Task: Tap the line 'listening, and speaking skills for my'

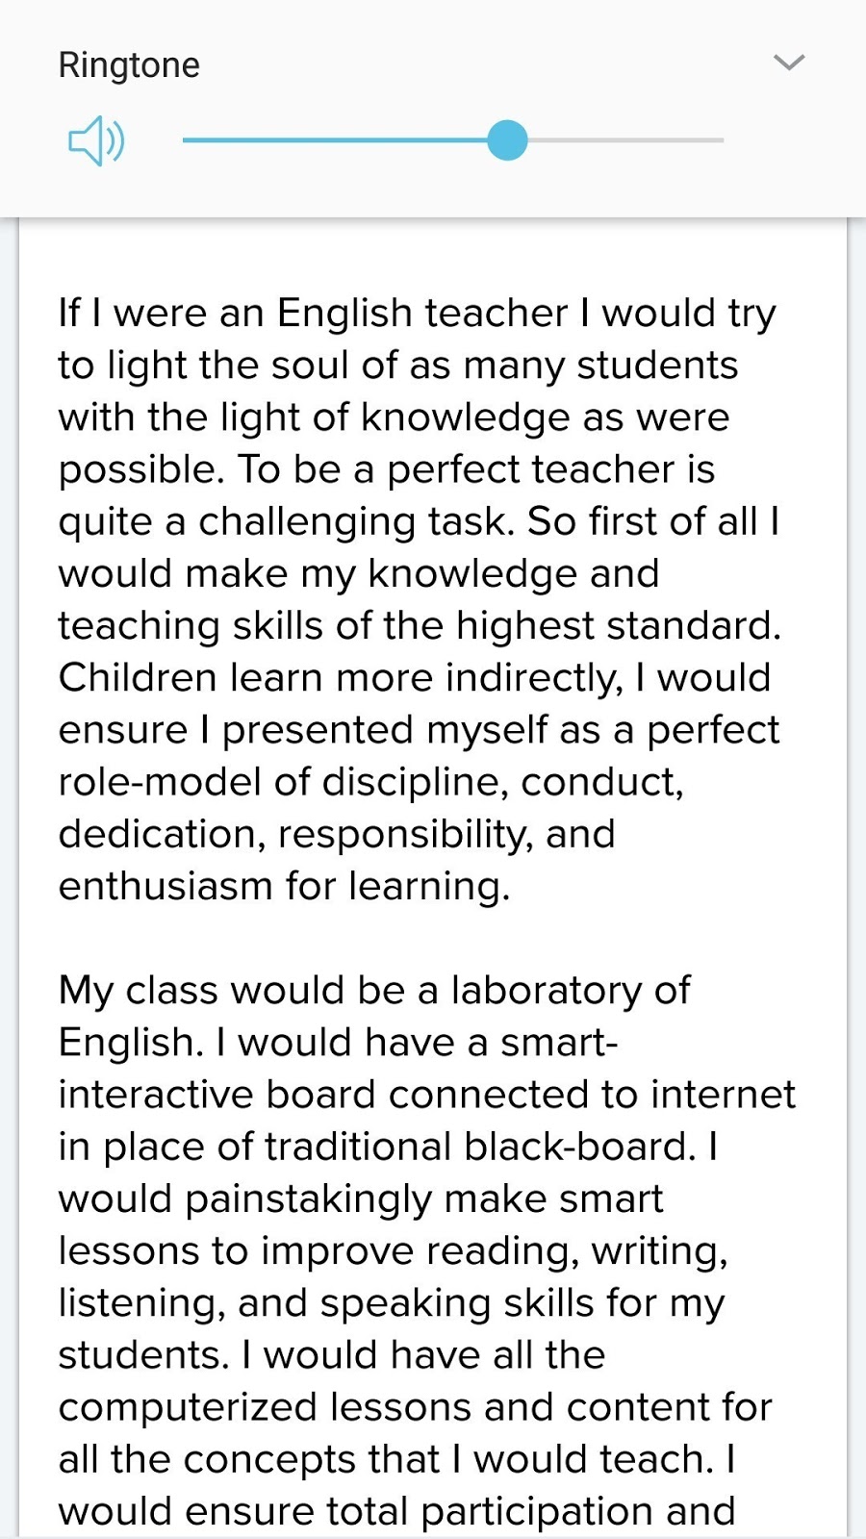Action: click(391, 1303)
